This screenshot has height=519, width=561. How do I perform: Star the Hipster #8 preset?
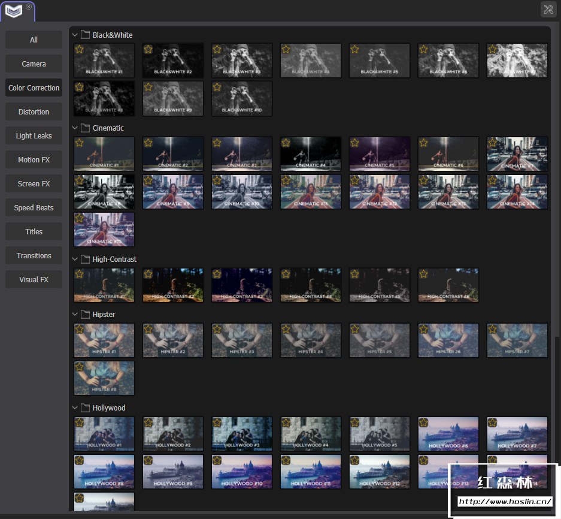point(80,367)
